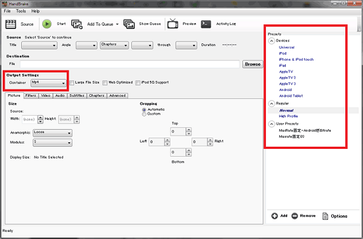Select the Maxrate固定02 user preset

292,137
